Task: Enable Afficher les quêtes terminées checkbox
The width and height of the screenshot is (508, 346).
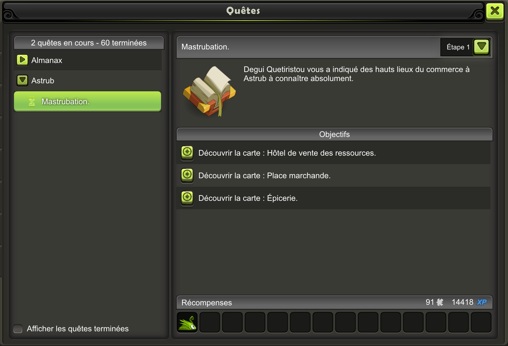Action: [18, 328]
